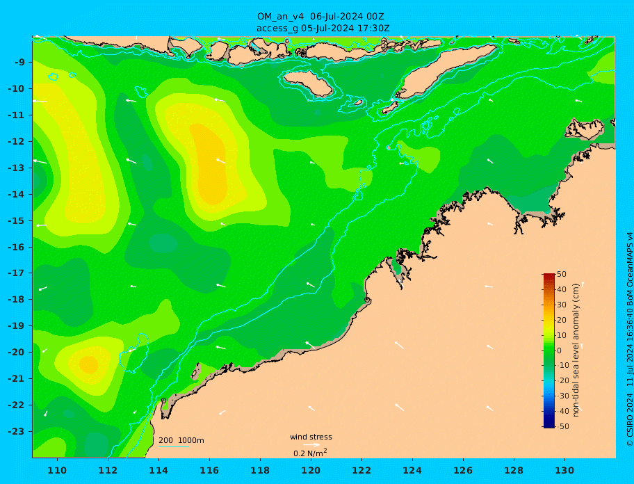Click the latitude label -19
This screenshot has height=484, width=634.
[x=17, y=326]
